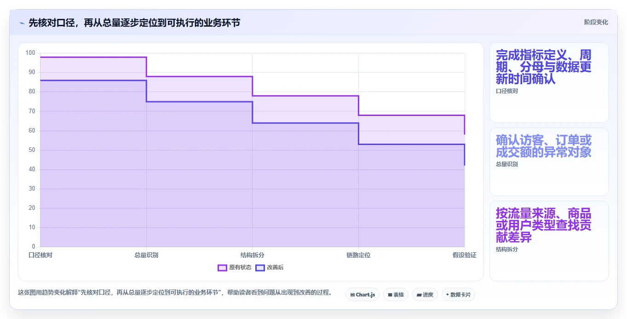Screen dimensions: 627x319
Task: Click the 口径核对 x-axis label
Action: (40, 255)
